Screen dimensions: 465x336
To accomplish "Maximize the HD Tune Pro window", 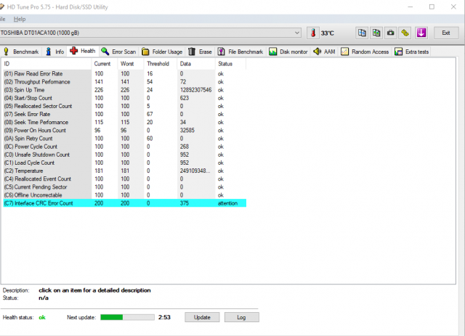I will pos(432,7).
